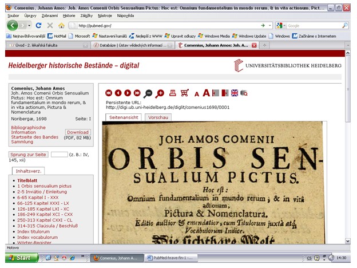Image resolution: width=357 pixels, height=268 pixels.
Task: Click the CS language indicator in tray
Action: [309, 258]
